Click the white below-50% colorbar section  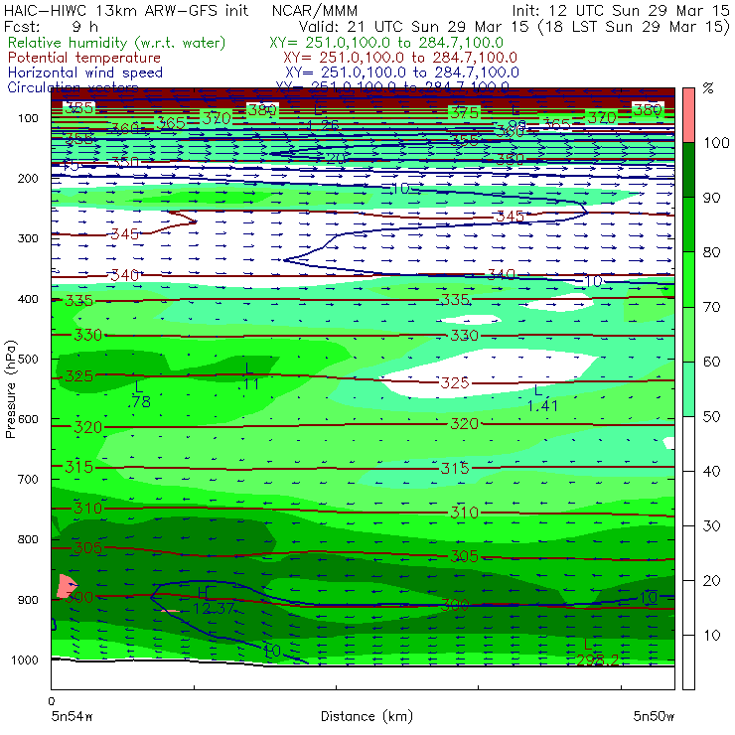click(688, 552)
